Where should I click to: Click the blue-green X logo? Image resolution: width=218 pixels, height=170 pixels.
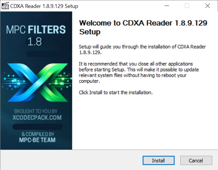tap(38, 82)
